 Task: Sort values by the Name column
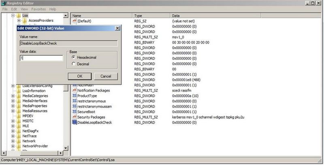[x=102, y=16]
